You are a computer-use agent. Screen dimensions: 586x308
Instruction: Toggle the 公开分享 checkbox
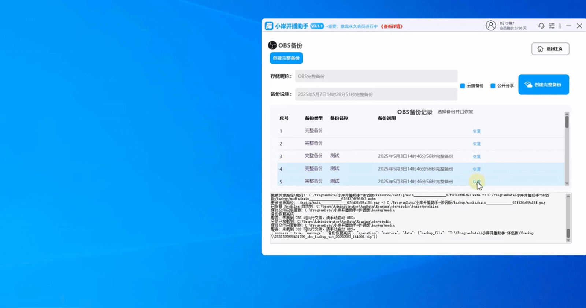[493, 86]
